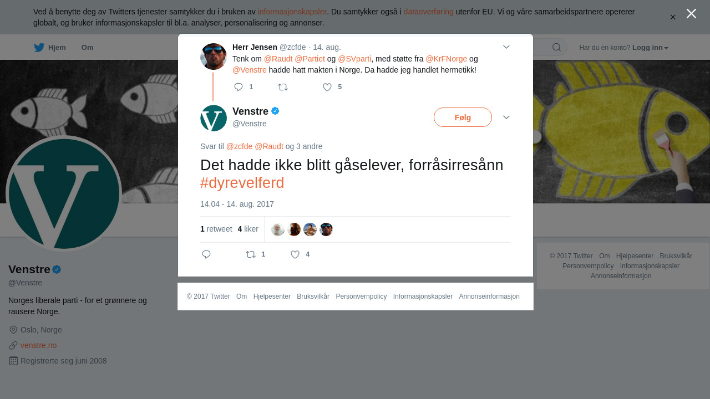Screen dimensions: 710x399
Task: Like the Venstre tweet with 4 likes
Action: click(295, 254)
